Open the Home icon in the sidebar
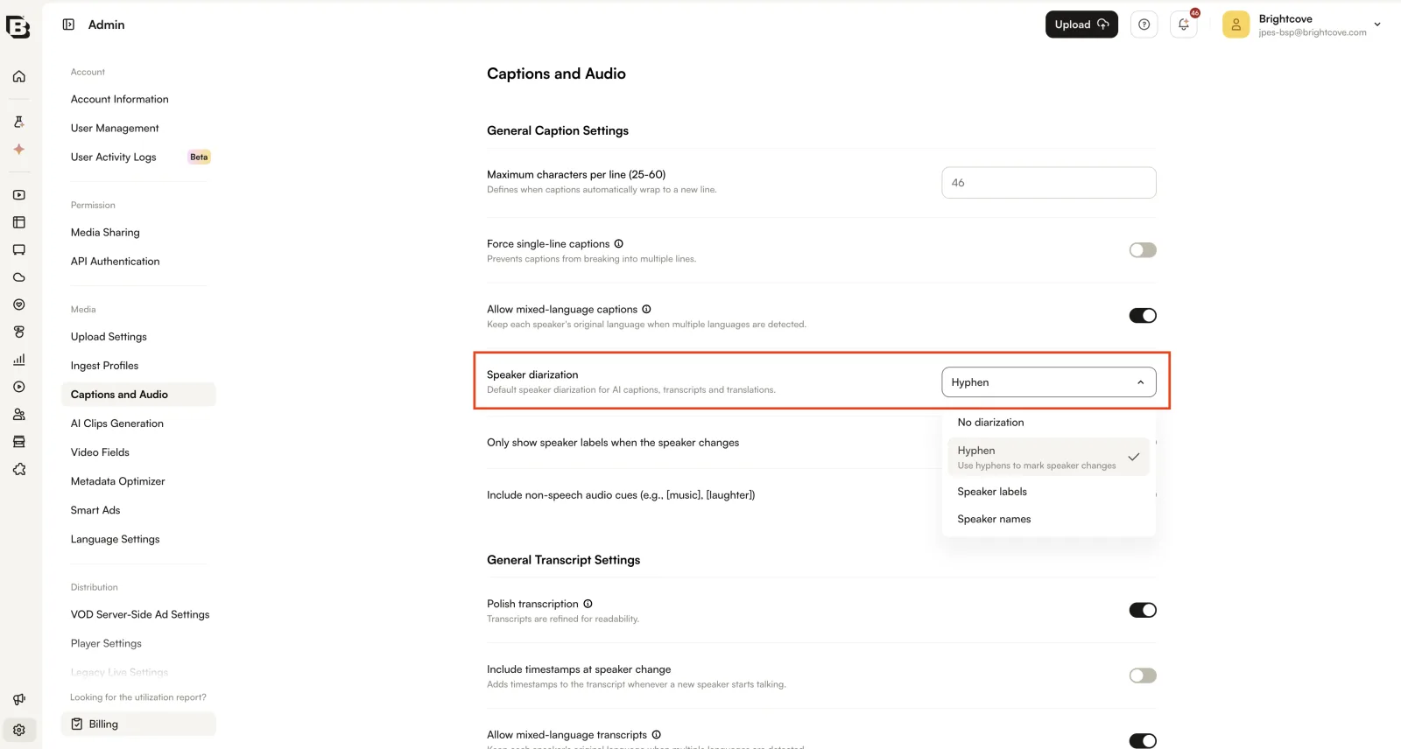Image resolution: width=1401 pixels, height=749 pixels. pos(19,77)
